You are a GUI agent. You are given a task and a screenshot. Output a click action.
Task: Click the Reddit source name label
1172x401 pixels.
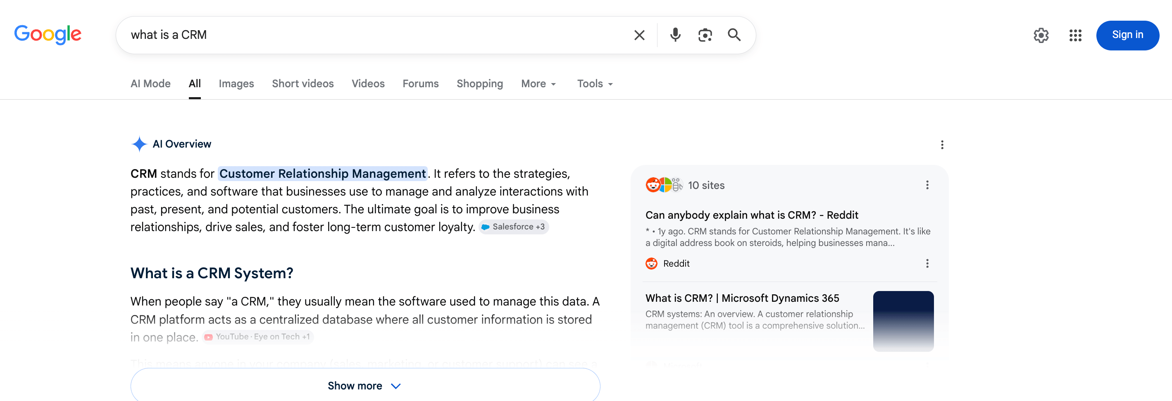tap(676, 263)
